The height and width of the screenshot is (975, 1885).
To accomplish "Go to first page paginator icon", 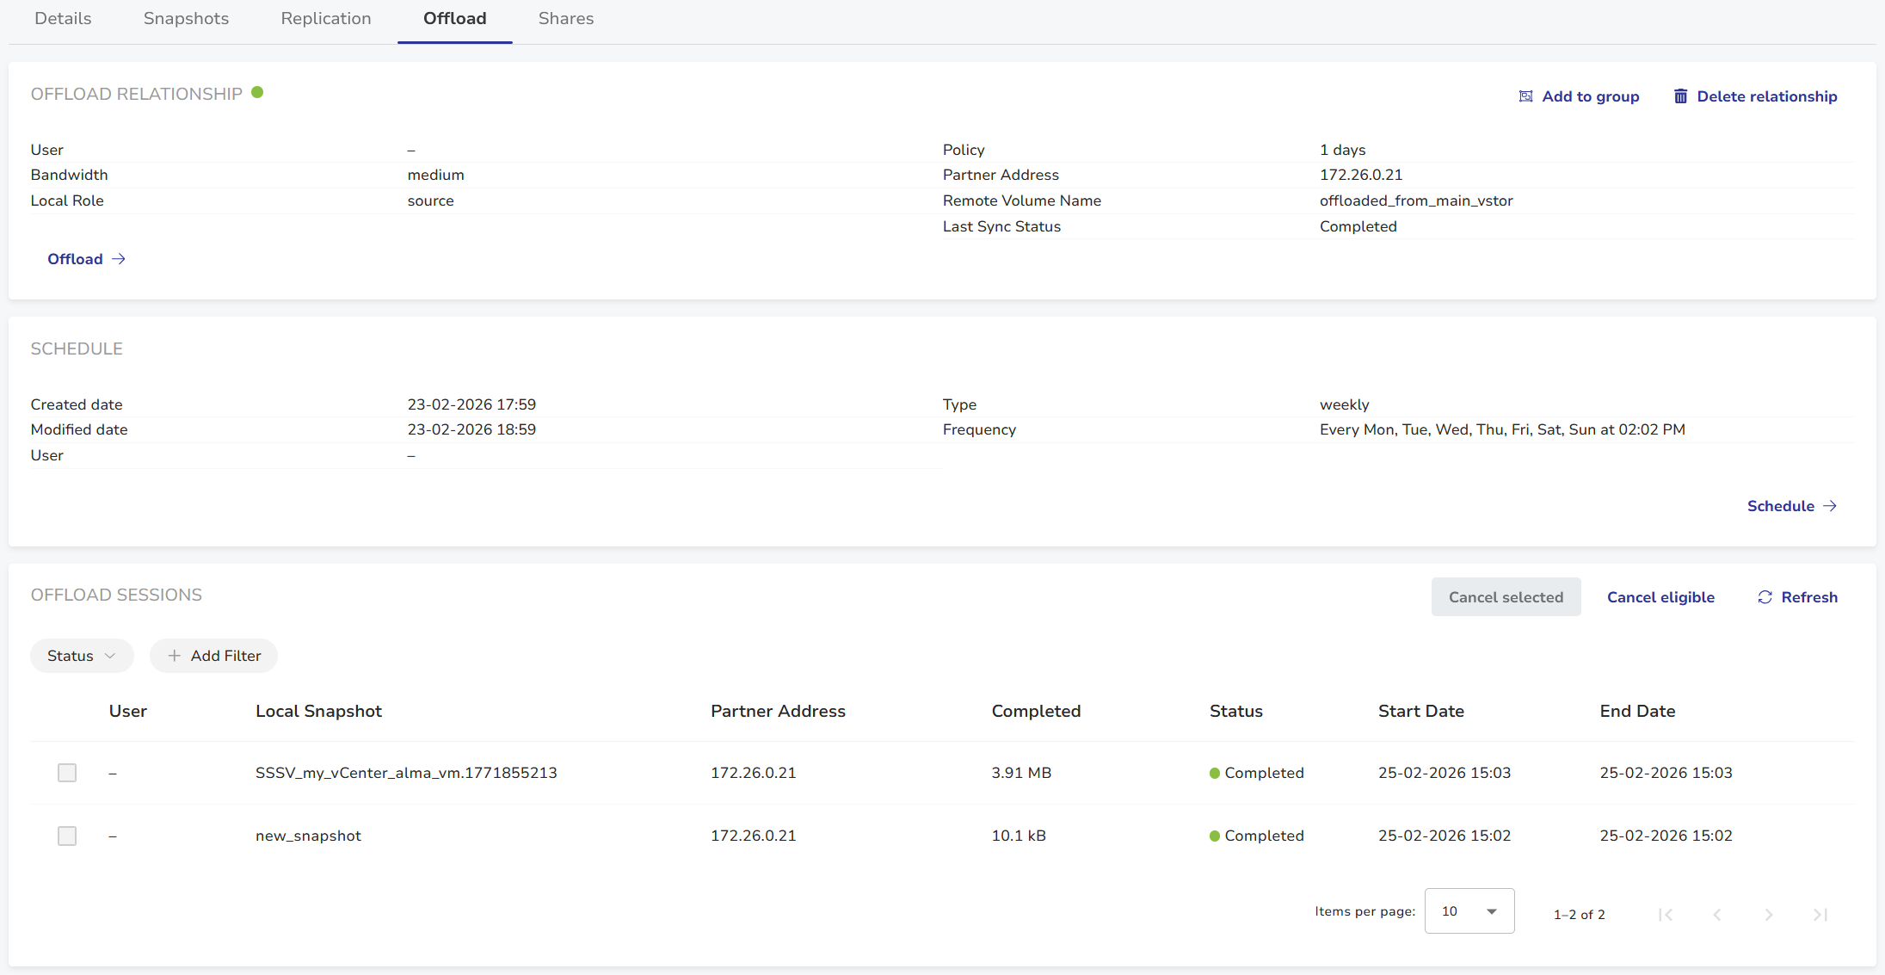I will point(1666,914).
